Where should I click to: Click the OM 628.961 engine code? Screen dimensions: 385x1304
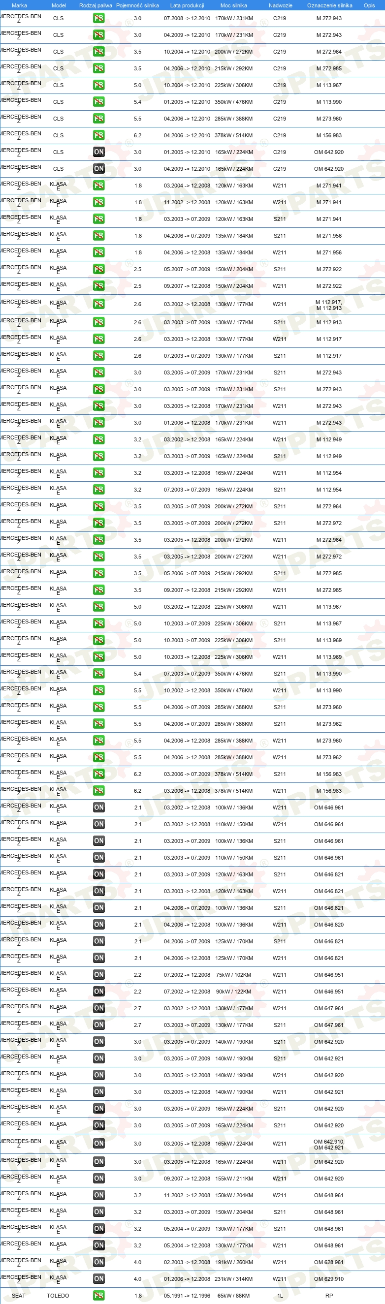point(329,1262)
